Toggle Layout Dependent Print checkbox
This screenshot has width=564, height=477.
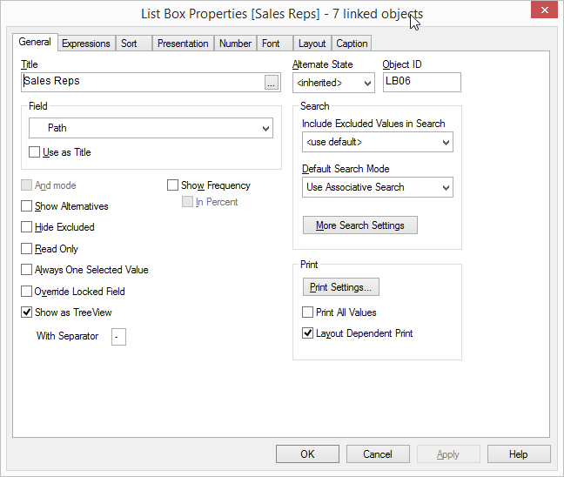point(307,333)
